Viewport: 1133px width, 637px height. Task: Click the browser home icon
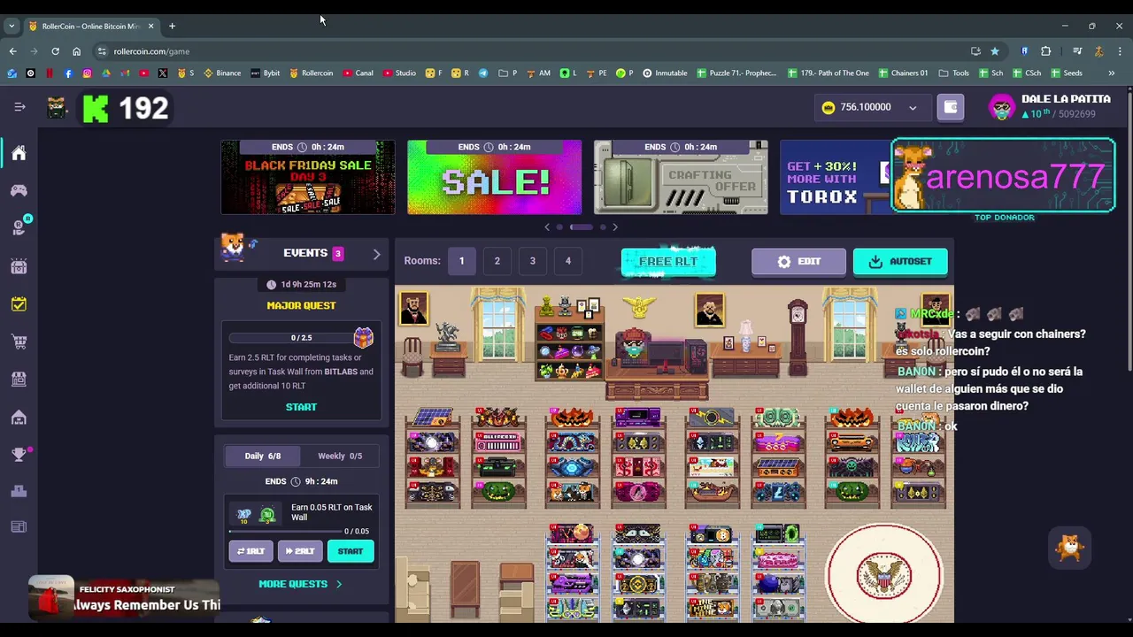click(x=76, y=51)
